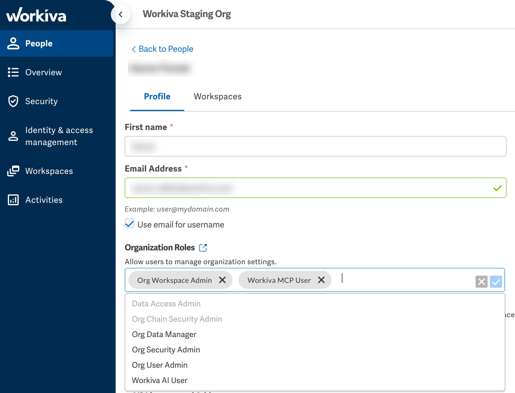Viewport: 515px width, 393px height.
Task: Switch to the Workspaces tab
Action: (218, 97)
